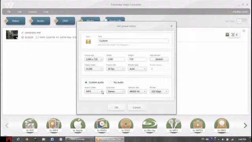
Task: Convert to AVI format icon
Action: click(x=30, y=125)
